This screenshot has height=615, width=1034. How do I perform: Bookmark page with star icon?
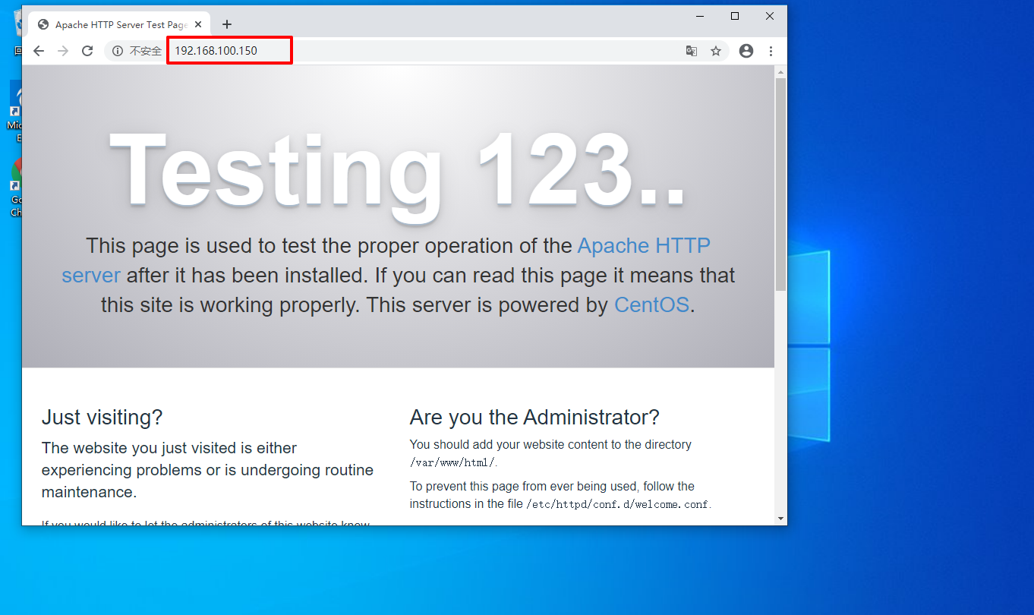[x=716, y=51]
